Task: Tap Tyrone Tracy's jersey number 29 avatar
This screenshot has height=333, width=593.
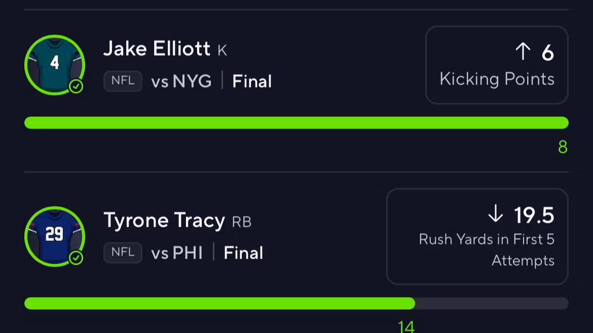Action: (x=54, y=236)
